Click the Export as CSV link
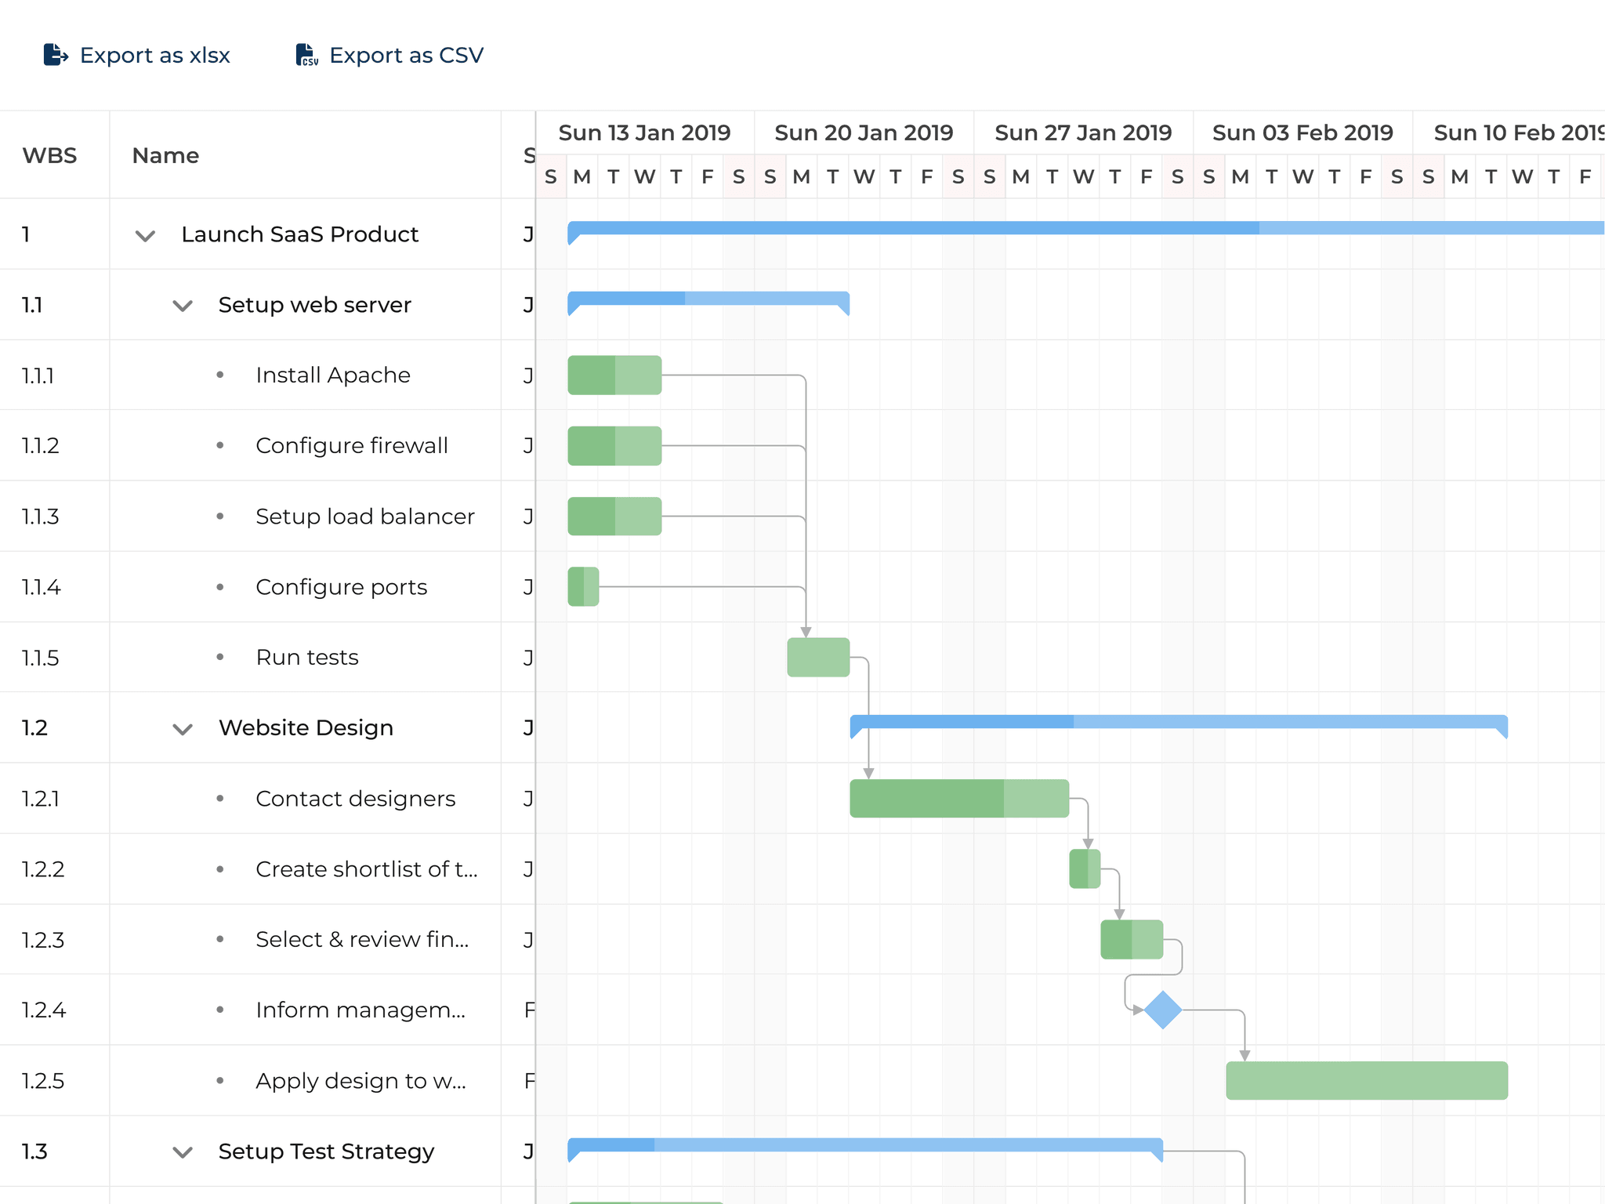 (x=406, y=55)
